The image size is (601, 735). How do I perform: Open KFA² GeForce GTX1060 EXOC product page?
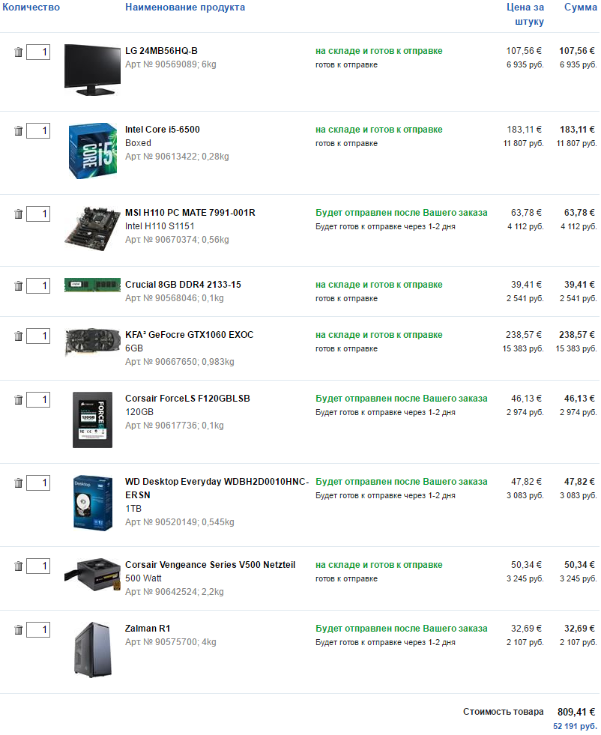[189, 335]
